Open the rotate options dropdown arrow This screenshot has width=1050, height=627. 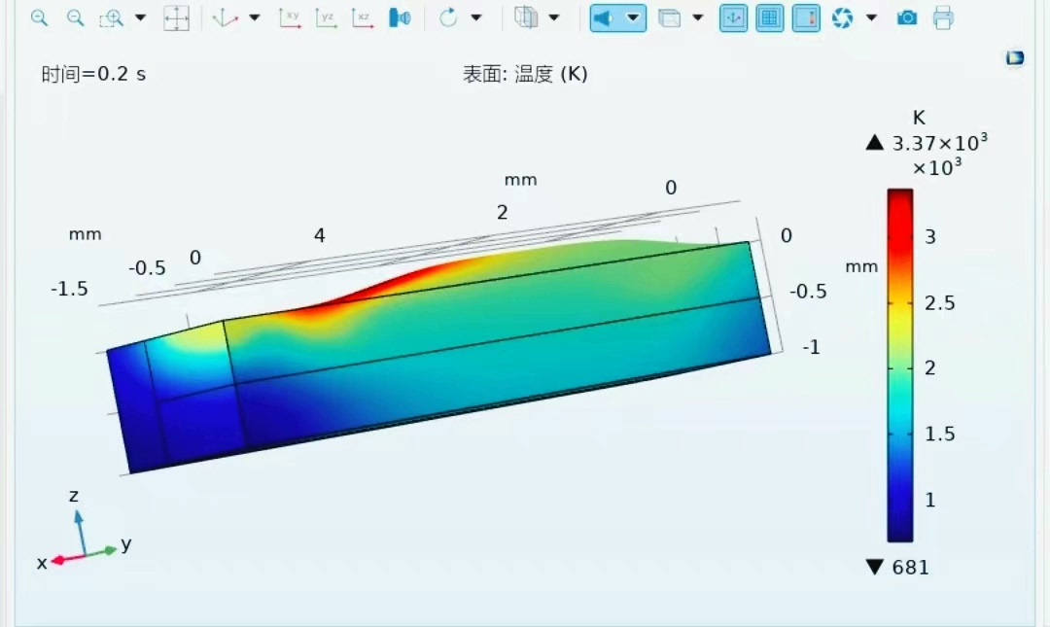tap(476, 18)
